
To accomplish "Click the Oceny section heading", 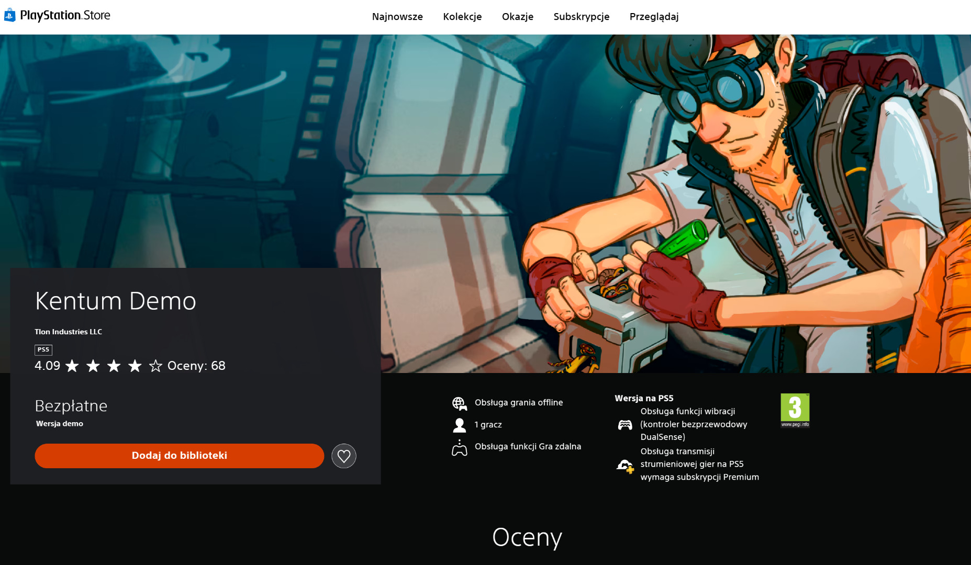I will tap(527, 537).
